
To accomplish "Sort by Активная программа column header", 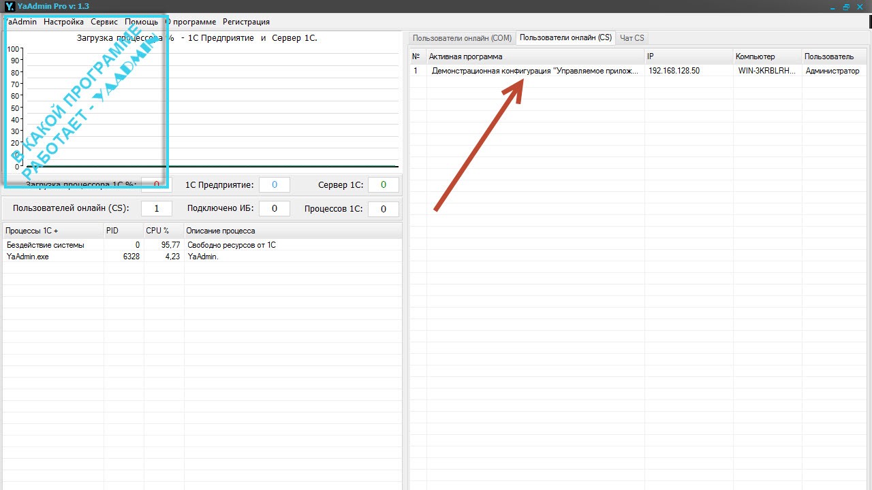I will click(x=535, y=56).
